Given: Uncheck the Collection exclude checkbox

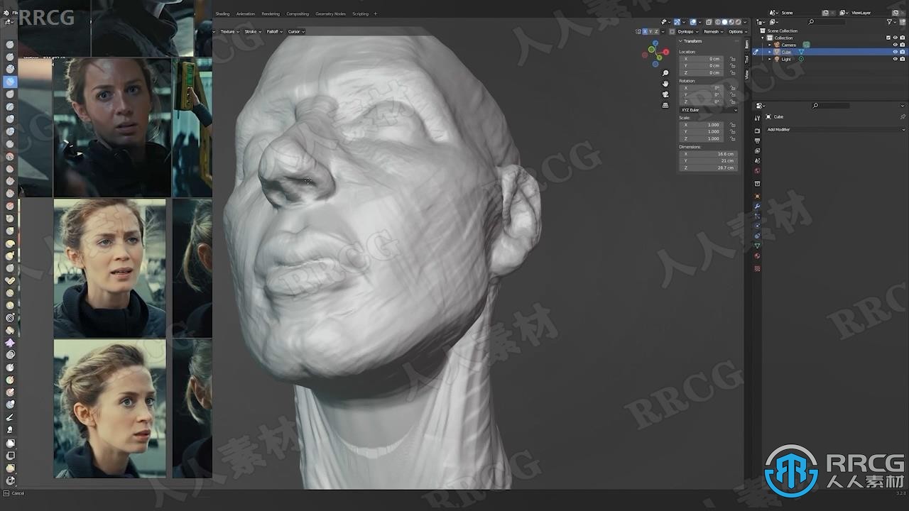Looking at the screenshot, I should (888, 38).
